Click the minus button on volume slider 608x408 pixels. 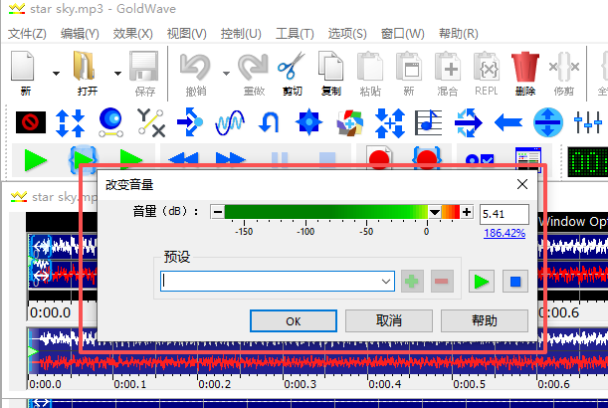pyautogui.click(x=218, y=212)
